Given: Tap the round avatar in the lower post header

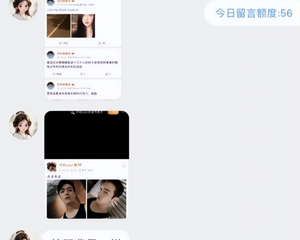Looking at the screenshot, I should [51, 166].
